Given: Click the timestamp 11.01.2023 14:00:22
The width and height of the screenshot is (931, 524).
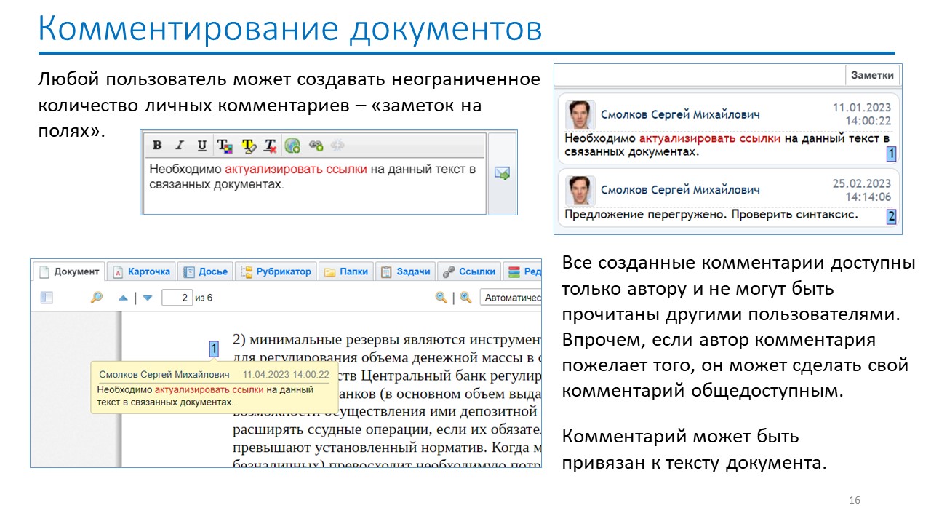Looking at the screenshot, I should [x=862, y=114].
